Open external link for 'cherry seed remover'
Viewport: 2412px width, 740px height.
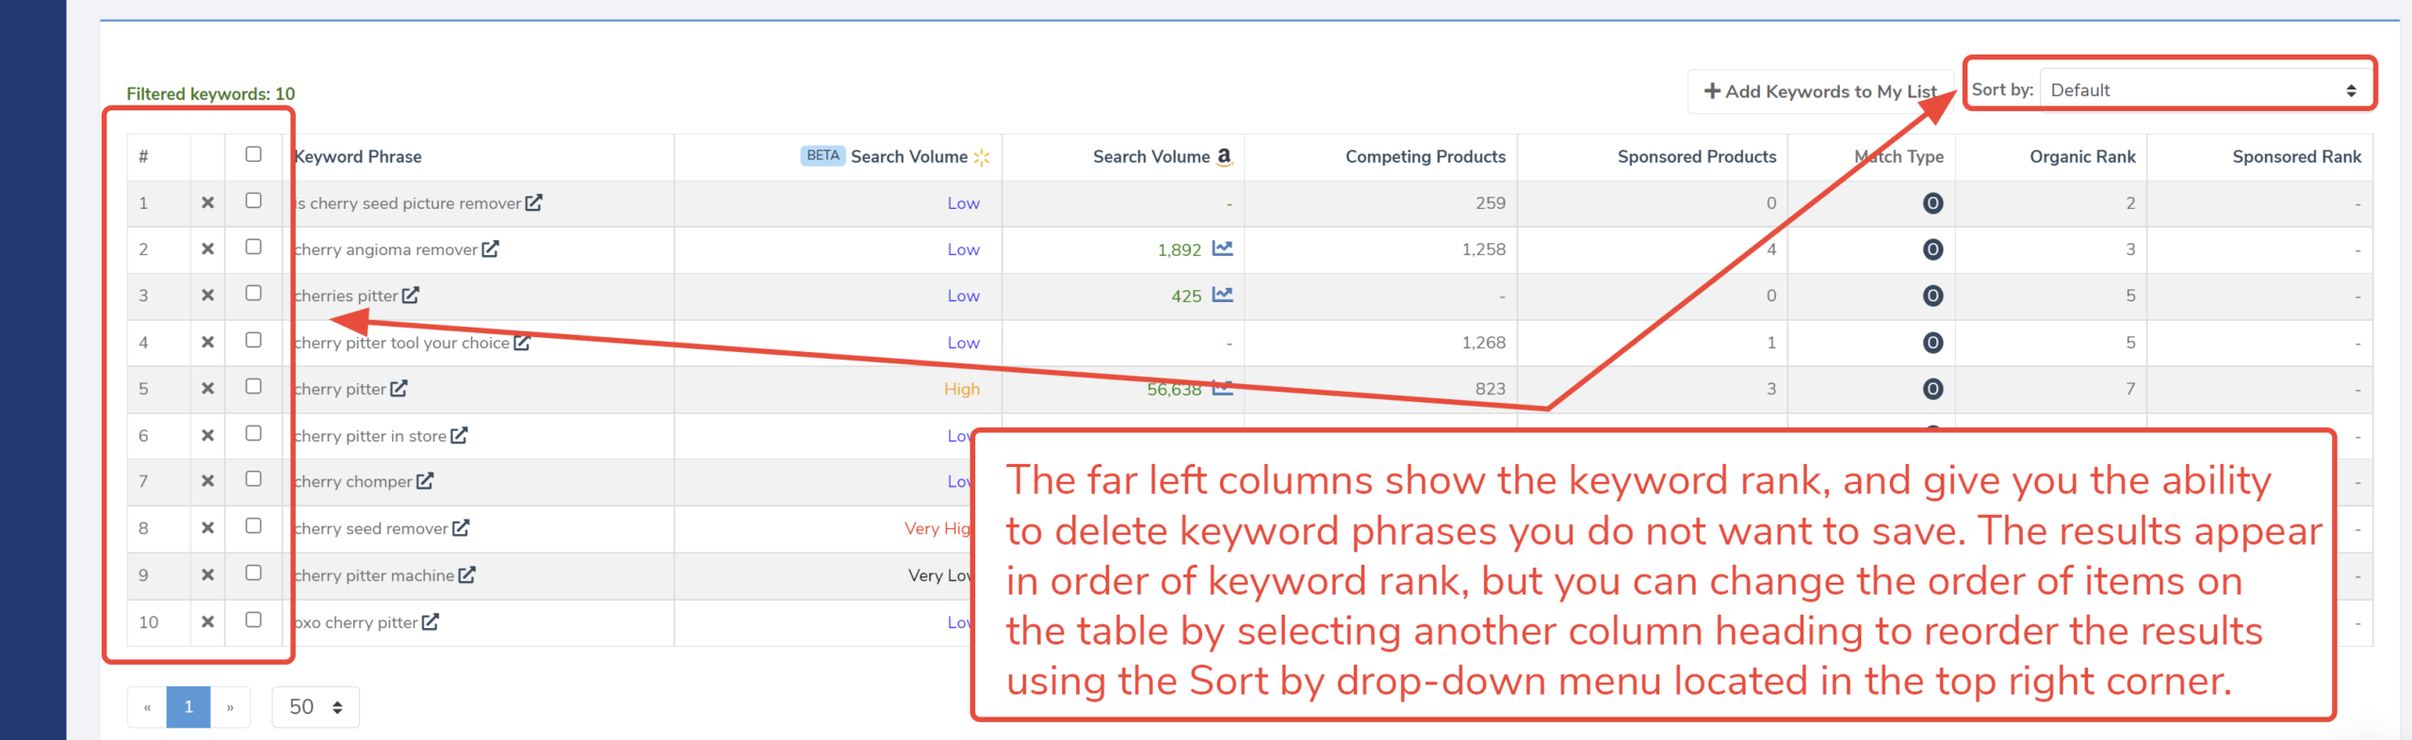click(x=461, y=528)
